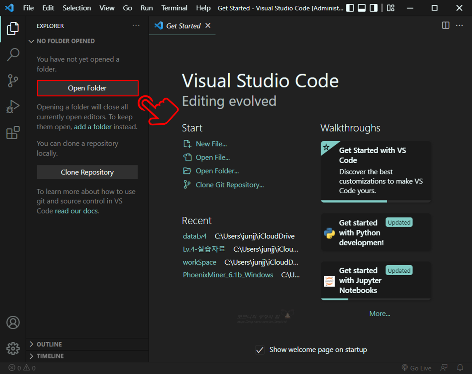This screenshot has width=472, height=374.
Task: Open recent PhoenixMiner_6.1b_Windows folder
Action: pos(228,275)
